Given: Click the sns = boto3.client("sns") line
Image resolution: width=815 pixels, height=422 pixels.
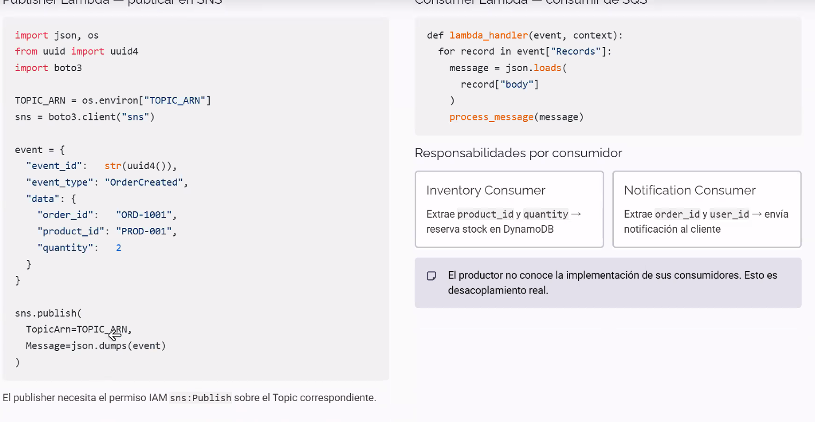Looking at the screenshot, I should coord(84,117).
